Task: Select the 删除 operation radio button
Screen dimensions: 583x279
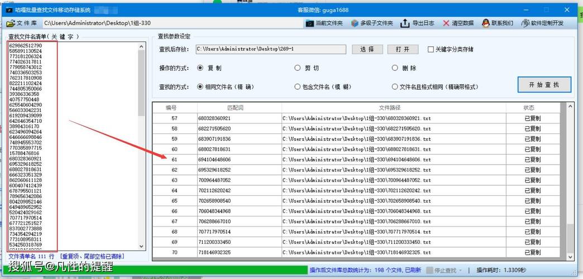Action: (395, 68)
